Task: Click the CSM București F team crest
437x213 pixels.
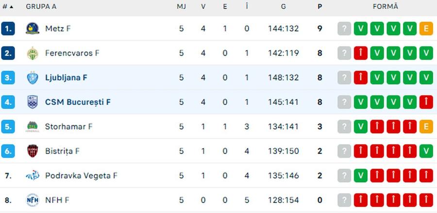Action: (x=33, y=102)
